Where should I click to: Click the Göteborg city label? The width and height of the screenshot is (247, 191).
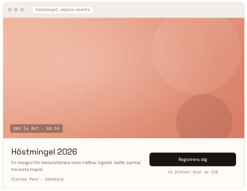pos(54,179)
